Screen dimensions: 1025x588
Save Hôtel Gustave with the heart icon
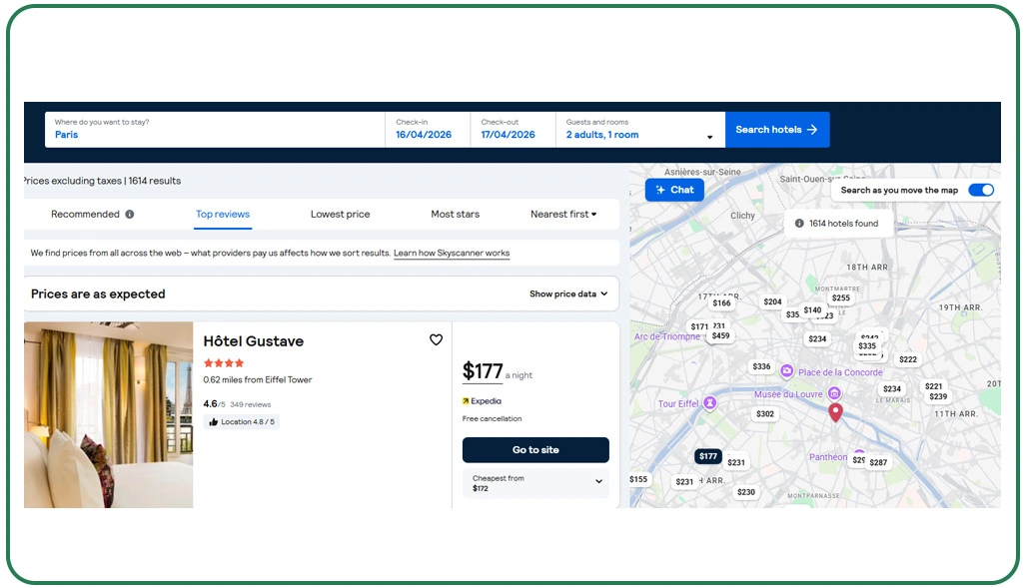436,339
